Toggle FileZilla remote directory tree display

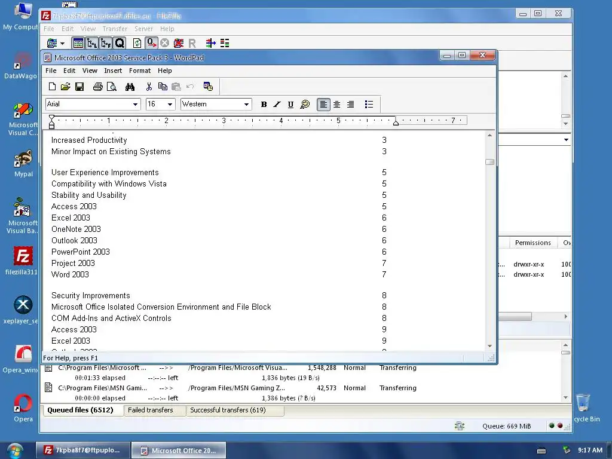(x=105, y=43)
